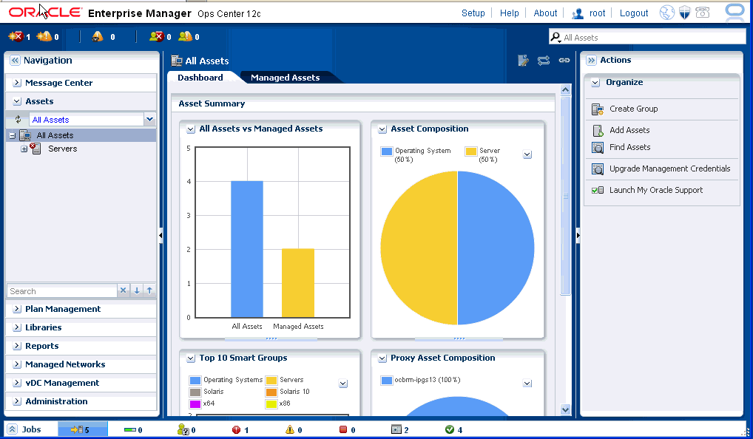This screenshot has width=753, height=439.
Task: Open the All Assets view dropdown arrow
Action: point(150,119)
